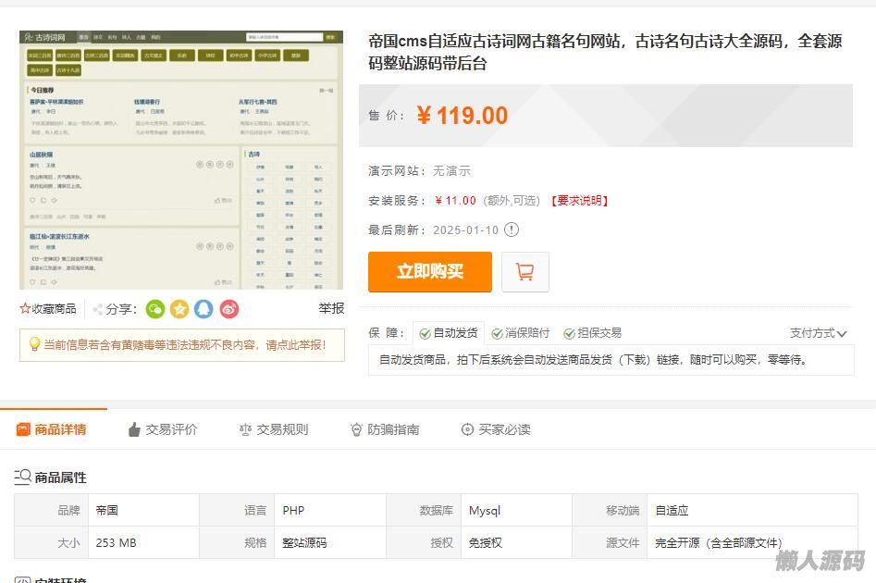Share via QQ penguin icon
The height and width of the screenshot is (583, 876).
tap(204, 309)
